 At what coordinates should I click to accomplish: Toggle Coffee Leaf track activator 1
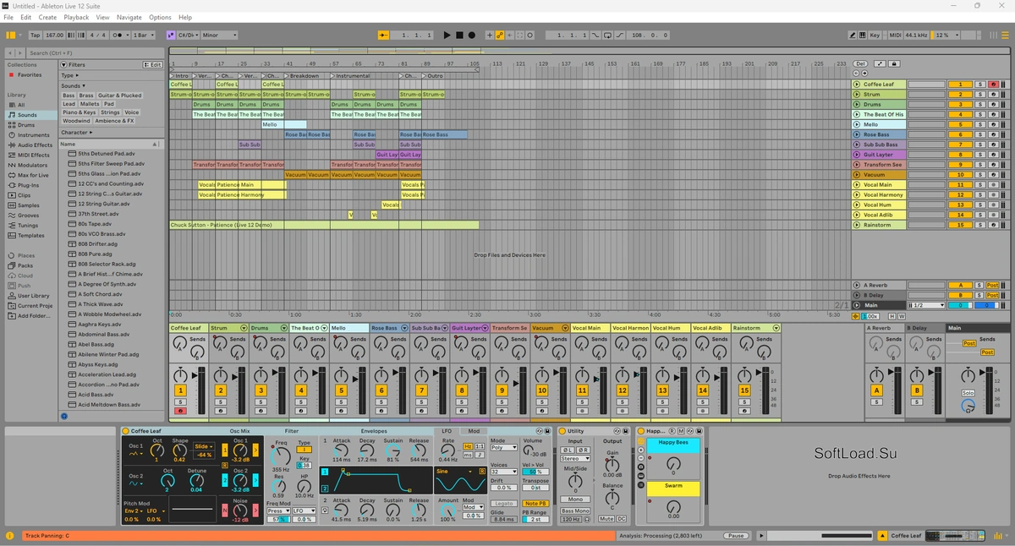(960, 85)
